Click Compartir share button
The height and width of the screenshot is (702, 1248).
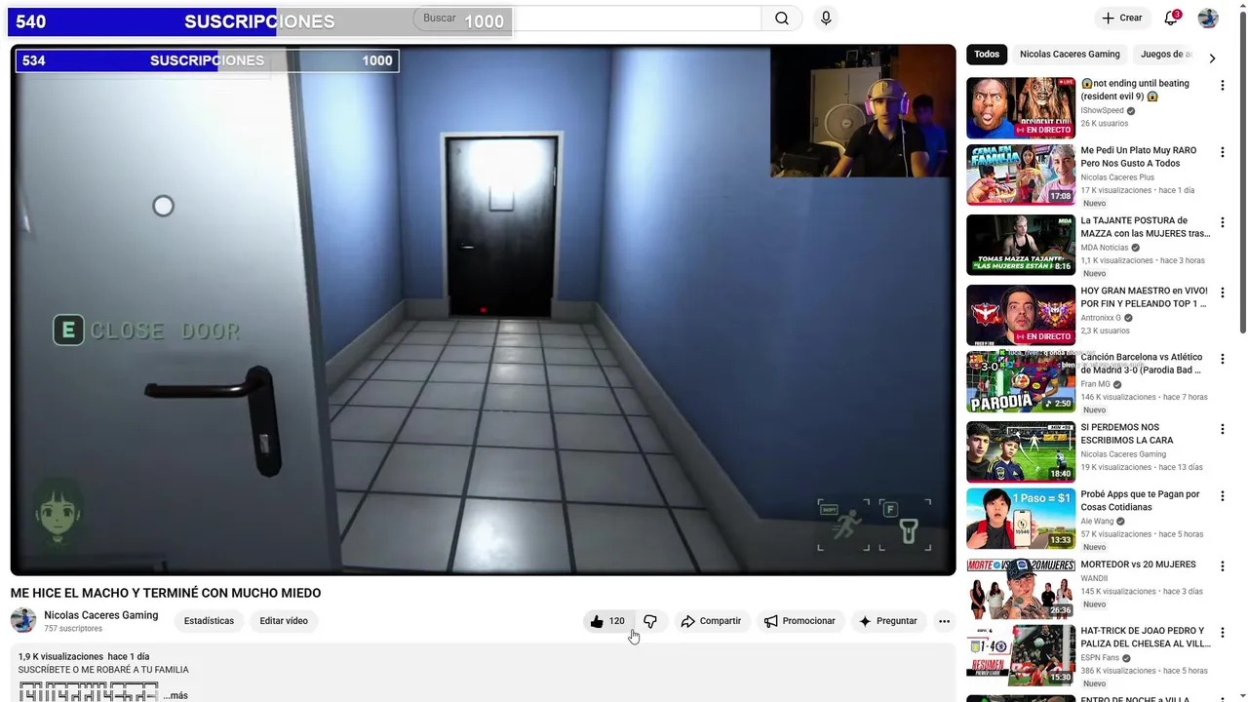[x=711, y=621]
